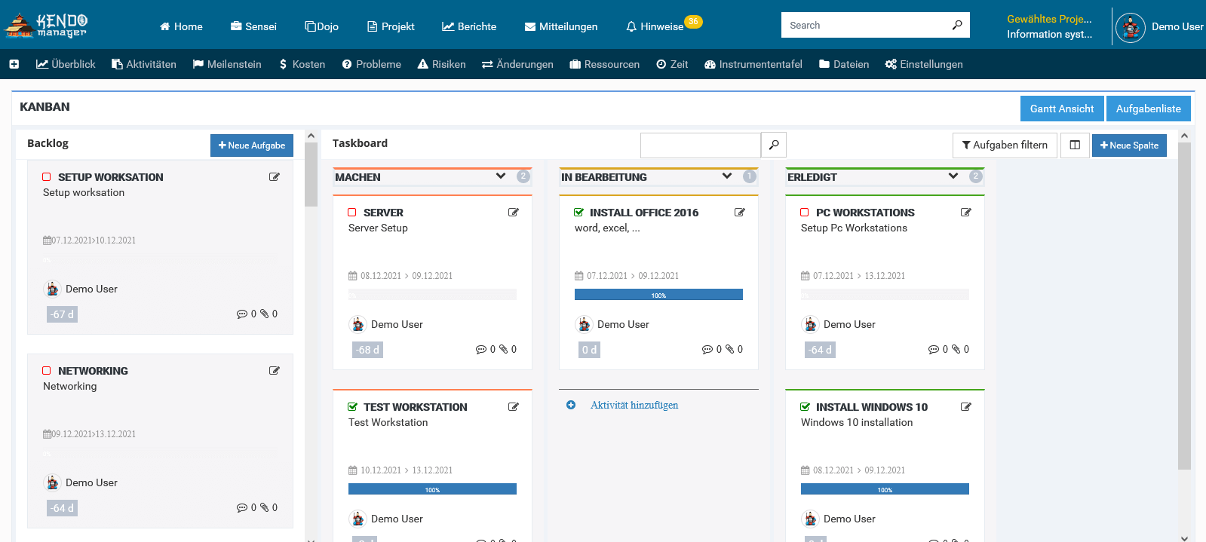
Task: Check the SERVER task checkbox
Action: point(352,213)
